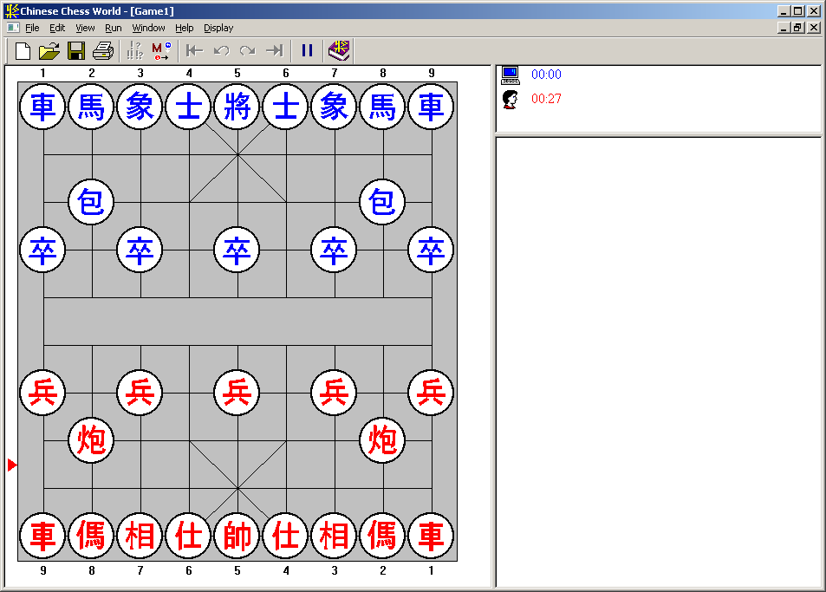Viewport: 826px width, 592px height.
Task: Select the red 兵 soldier in bottom column 7
Action: coord(140,393)
